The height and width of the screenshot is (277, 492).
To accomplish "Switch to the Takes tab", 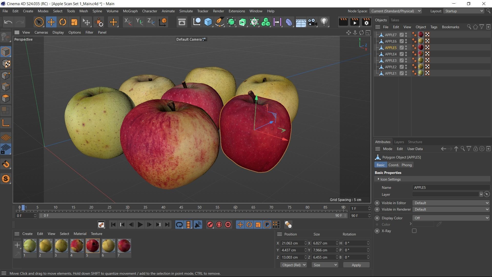I will pos(395,20).
